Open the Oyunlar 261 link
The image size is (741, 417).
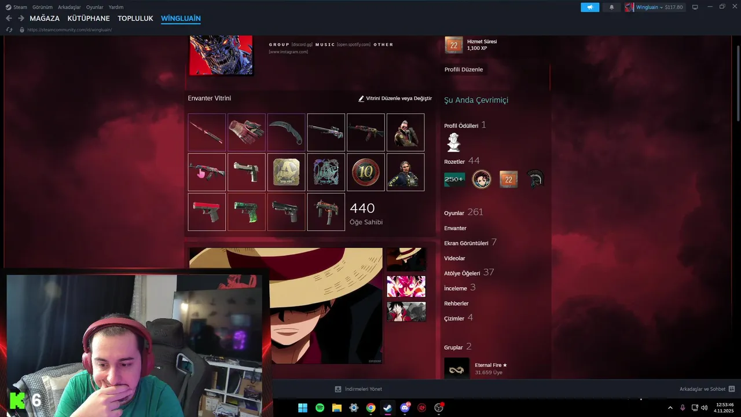tap(463, 213)
